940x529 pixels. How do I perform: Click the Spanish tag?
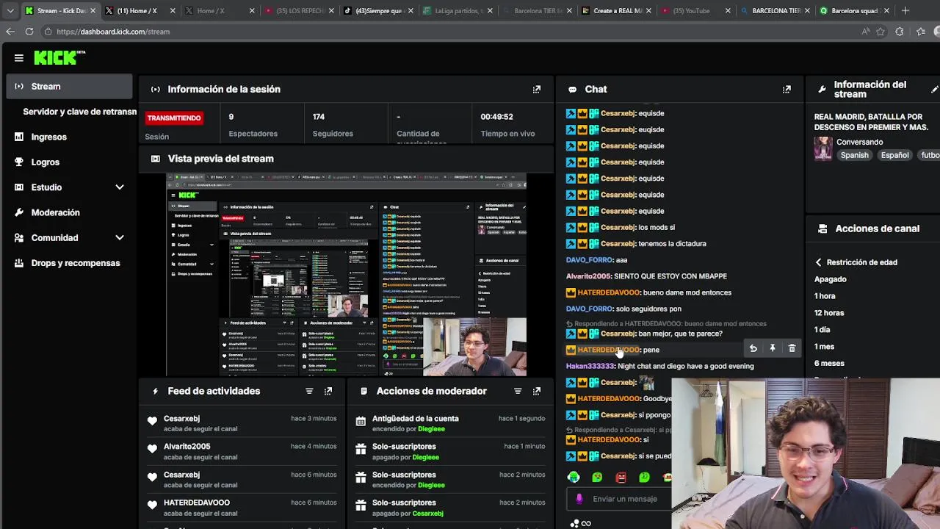click(x=854, y=155)
